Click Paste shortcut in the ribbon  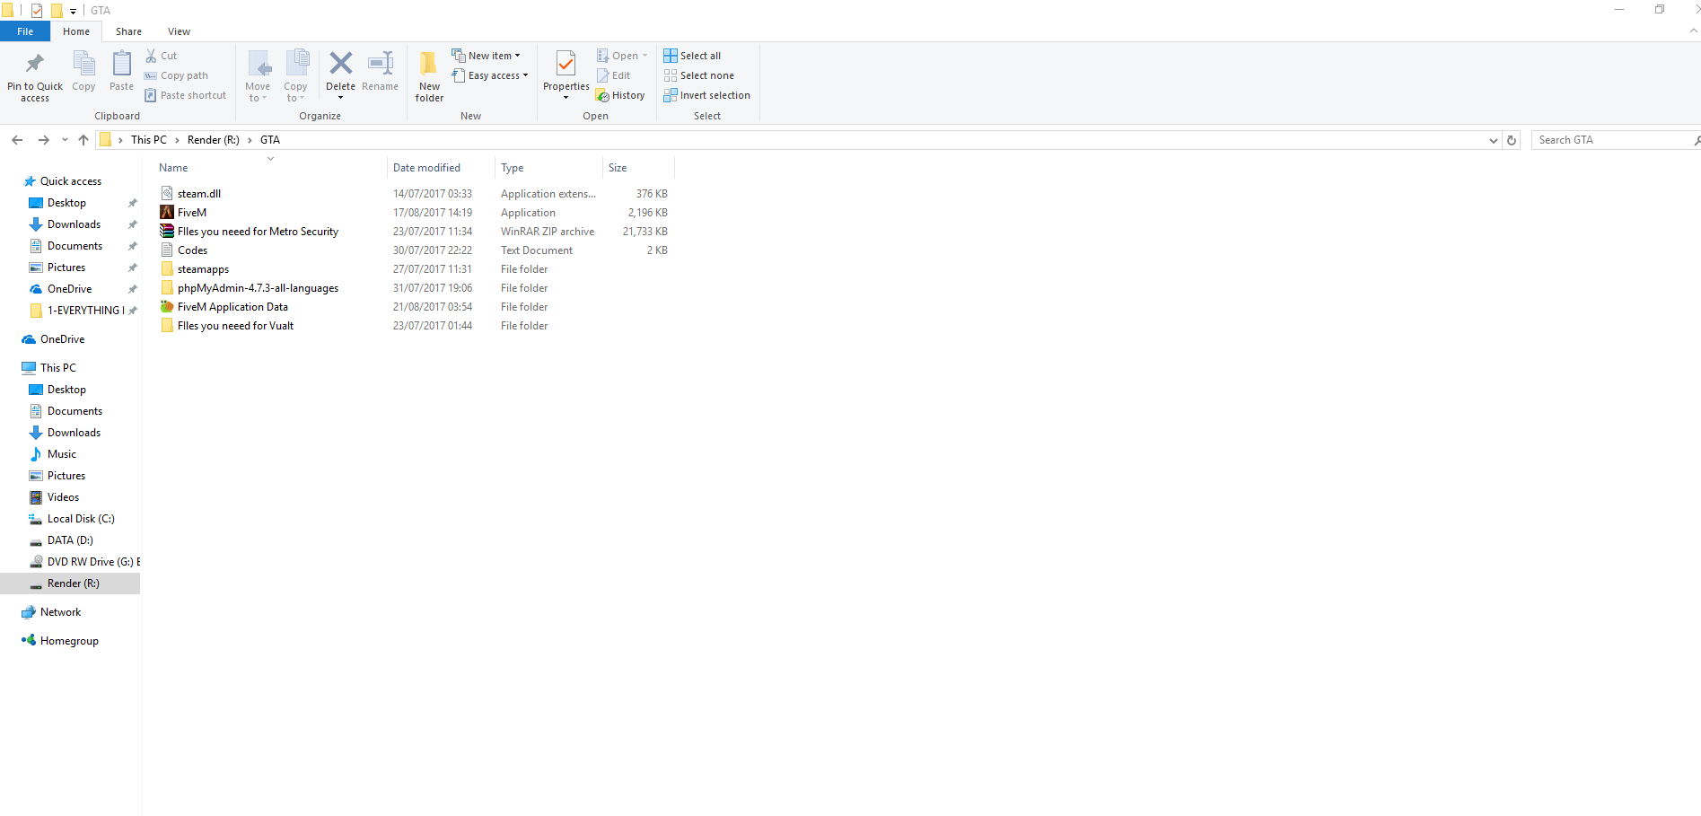(x=186, y=95)
